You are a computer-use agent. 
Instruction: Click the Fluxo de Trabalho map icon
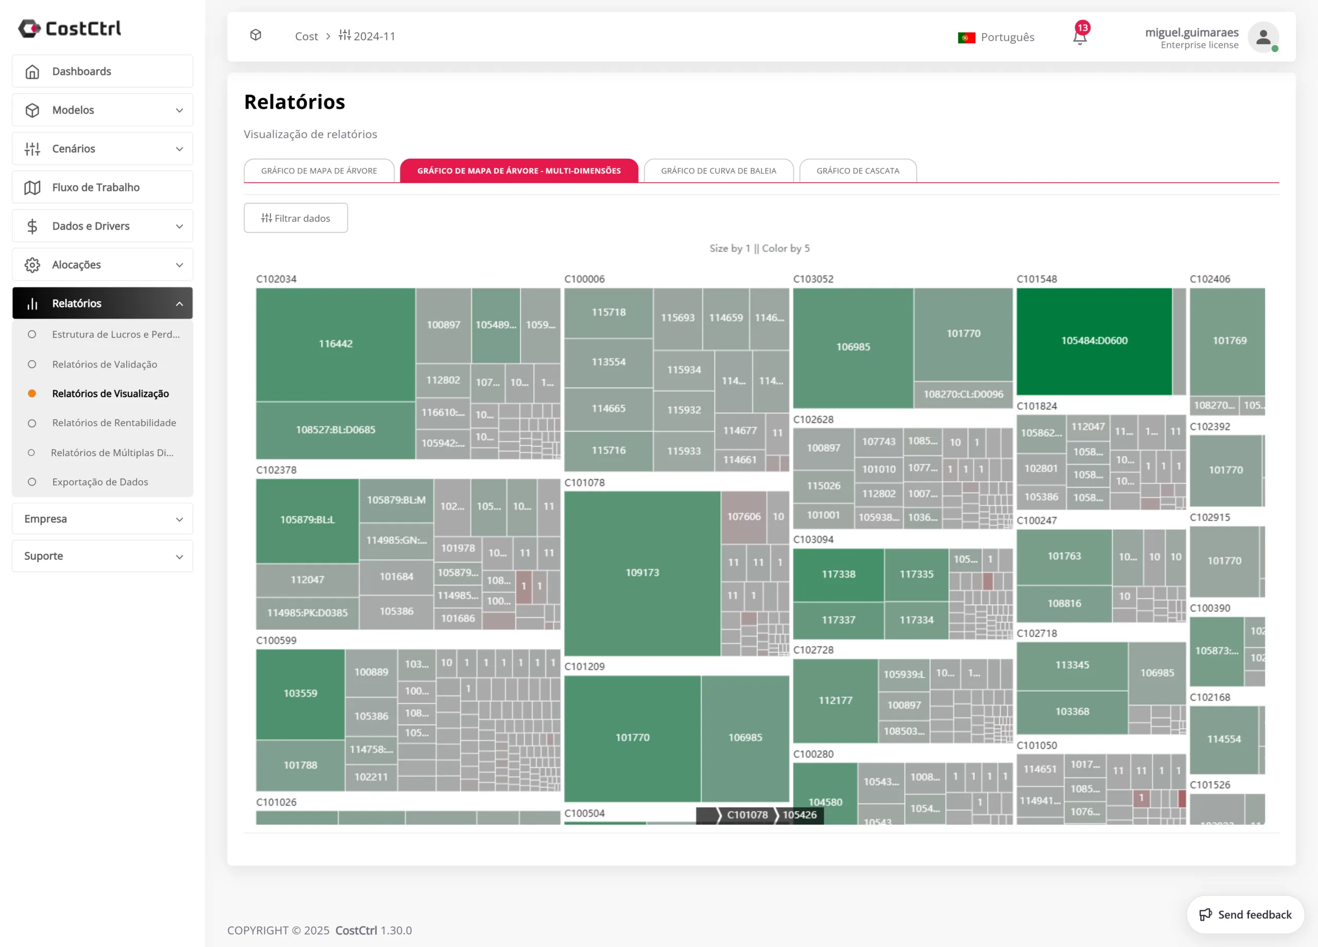(33, 187)
